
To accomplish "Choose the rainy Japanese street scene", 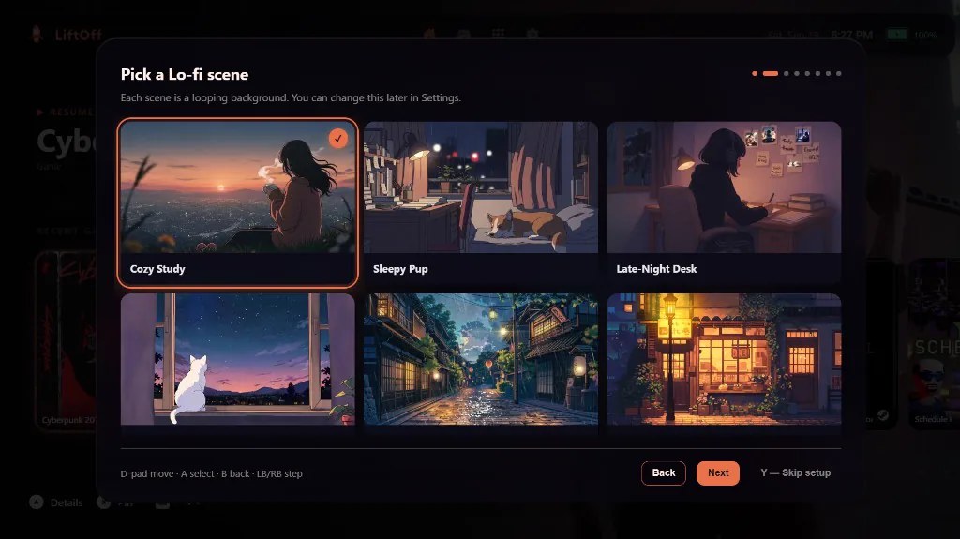I will (481, 364).
